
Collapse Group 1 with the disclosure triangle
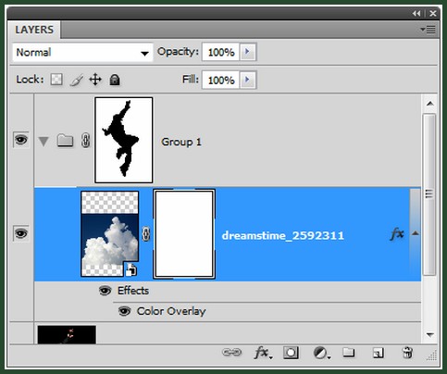coord(43,142)
